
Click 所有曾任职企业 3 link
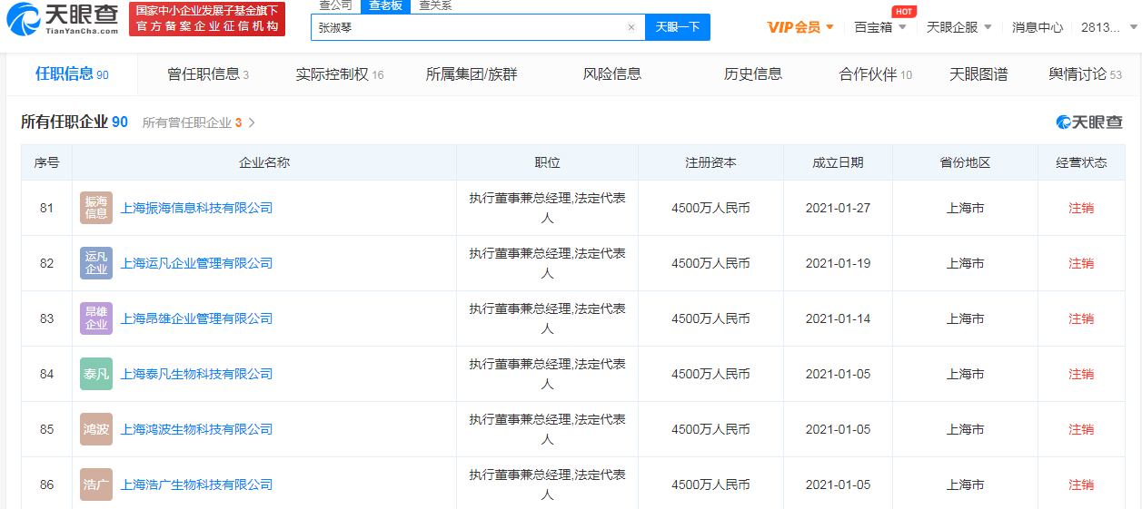click(199, 122)
